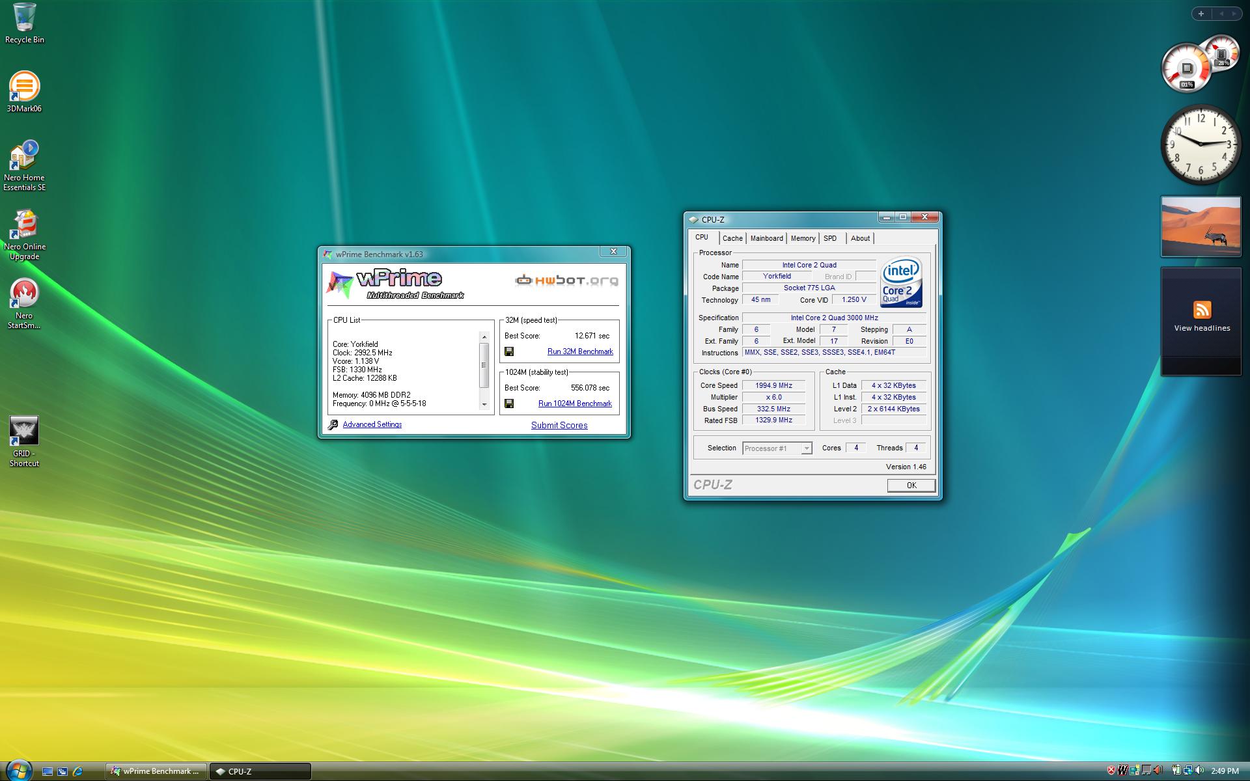Select the Nero StartSmart desktop icon
This screenshot has height=781, width=1250.
(24, 304)
